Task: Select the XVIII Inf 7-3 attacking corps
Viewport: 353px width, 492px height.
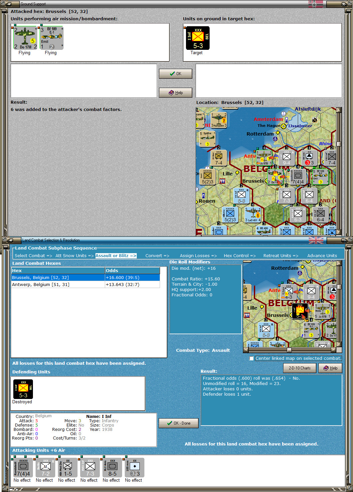Action: [x=90, y=468]
